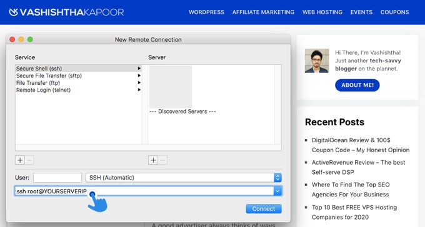Open the Events menu item
The height and width of the screenshot is (227, 425).
point(361,12)
